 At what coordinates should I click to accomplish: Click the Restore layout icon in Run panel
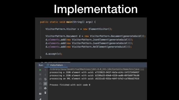click(x=40, y=94)
